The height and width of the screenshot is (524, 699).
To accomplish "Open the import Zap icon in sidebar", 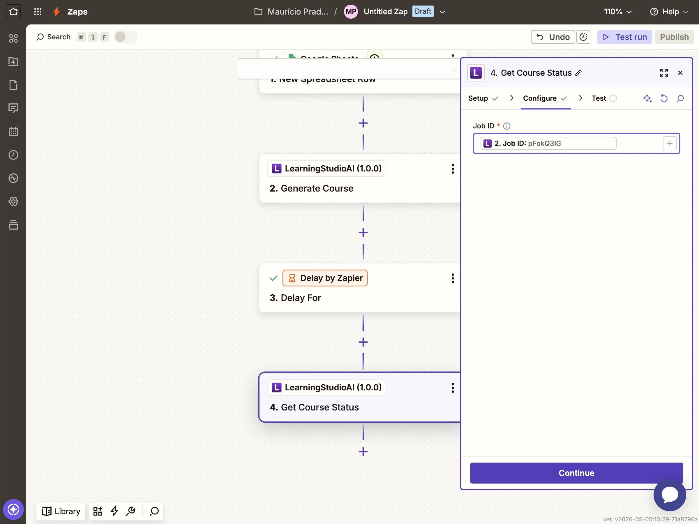I will click(13, 62).
